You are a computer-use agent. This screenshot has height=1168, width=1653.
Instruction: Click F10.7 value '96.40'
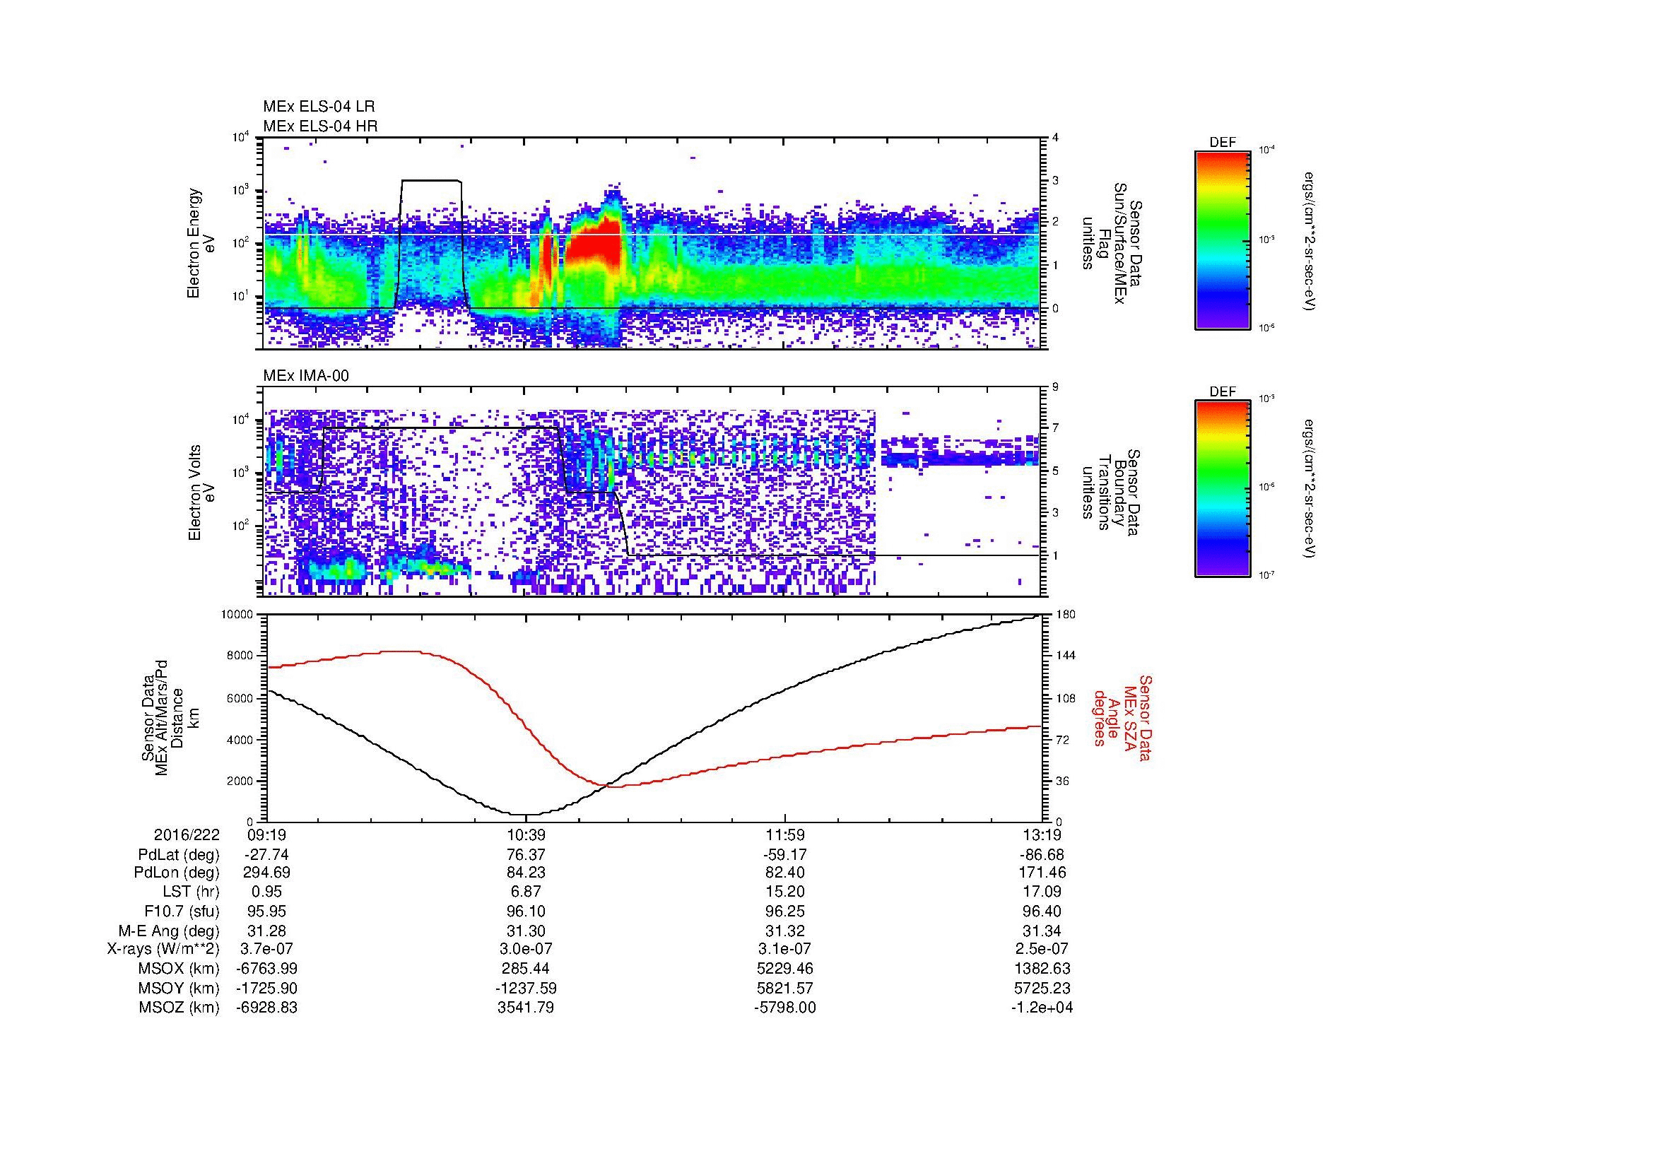(1042, 912)
